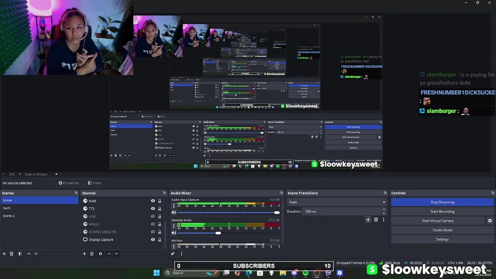Viewport: 496px width, 279px height.
Task: Open the Scale to Window dropdown
Action: pyautogui.click(x=41, y=174)
